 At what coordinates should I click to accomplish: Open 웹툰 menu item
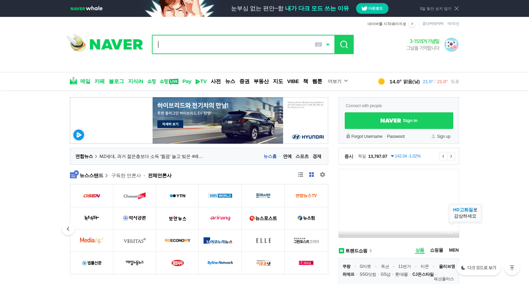pos(317,81)
